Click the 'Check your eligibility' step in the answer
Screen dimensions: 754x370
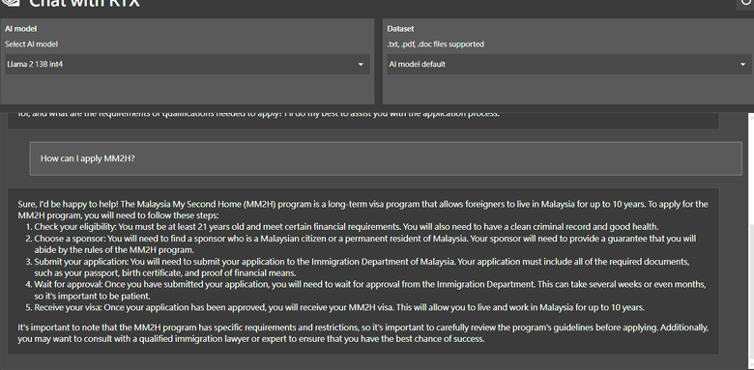point(346,227)
